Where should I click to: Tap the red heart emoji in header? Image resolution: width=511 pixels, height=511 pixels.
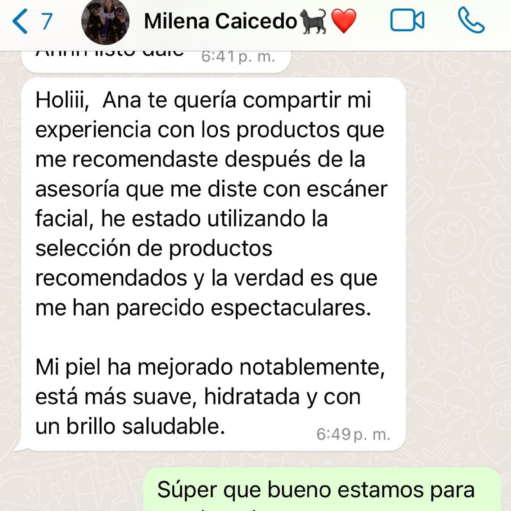343,22
